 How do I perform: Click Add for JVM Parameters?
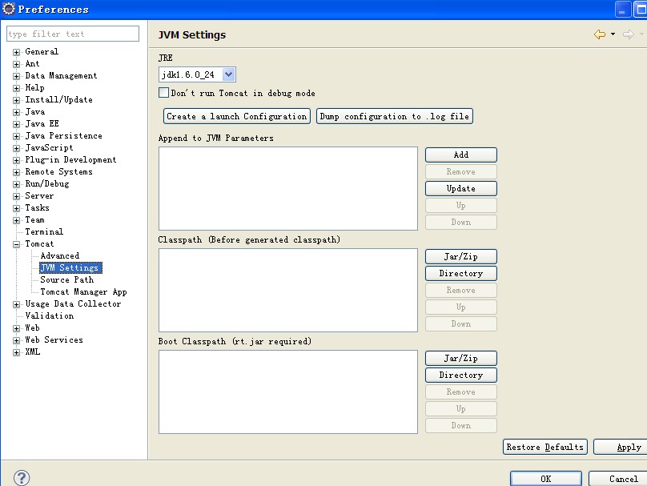[x=461, y=155]
